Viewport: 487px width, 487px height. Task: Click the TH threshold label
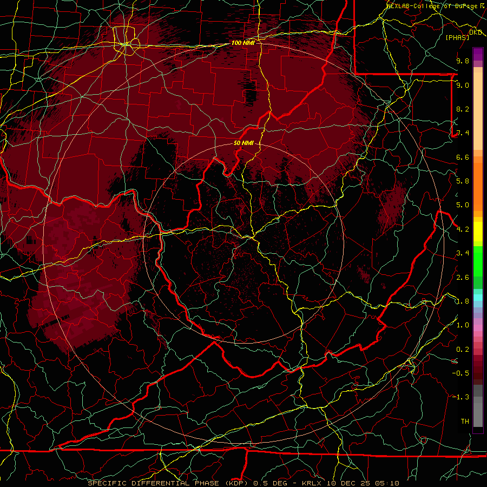(x=465, y=421)
